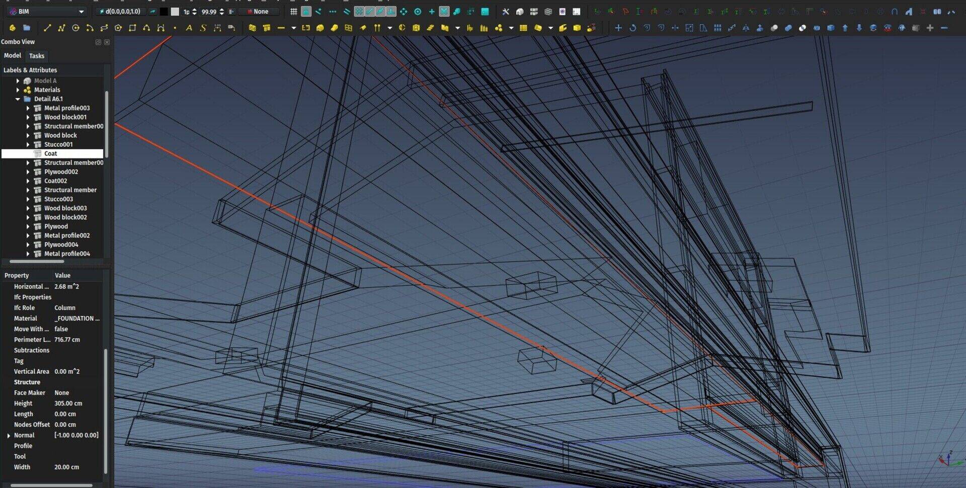Select the Wood block002 tree item
966x488 pixels.
[x=65, y=218]
